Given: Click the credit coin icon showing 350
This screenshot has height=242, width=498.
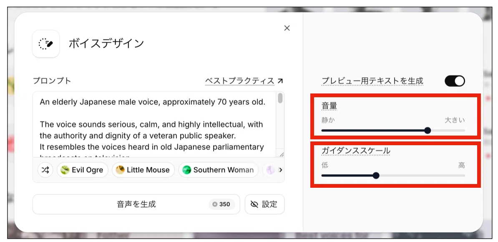Looking at the screenshot, I should (215, 204).
